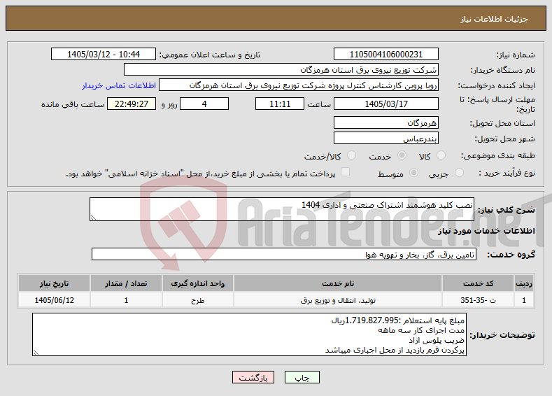Viewport: 552px width, 396px height.
Task: Click the بازگشت back button
Action: [x=253, y=377]
